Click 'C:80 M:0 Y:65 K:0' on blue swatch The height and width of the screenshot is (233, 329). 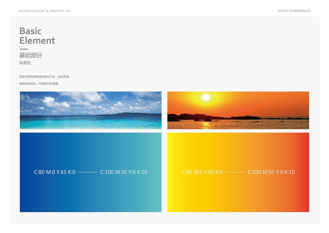pos(55,172)
